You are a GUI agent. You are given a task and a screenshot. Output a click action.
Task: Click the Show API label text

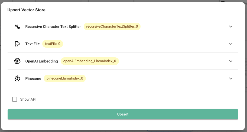(28, 99)
